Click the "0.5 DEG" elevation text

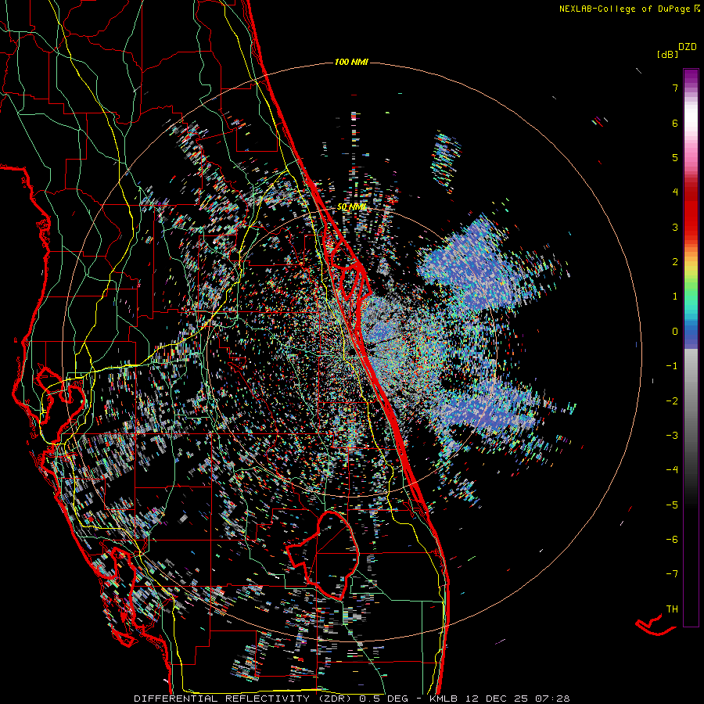(383, 699)
